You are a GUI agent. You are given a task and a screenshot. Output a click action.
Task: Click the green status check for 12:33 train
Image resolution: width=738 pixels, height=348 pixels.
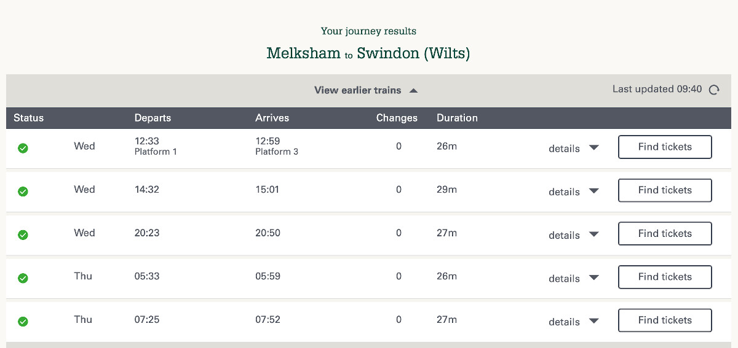click(23, 148)
